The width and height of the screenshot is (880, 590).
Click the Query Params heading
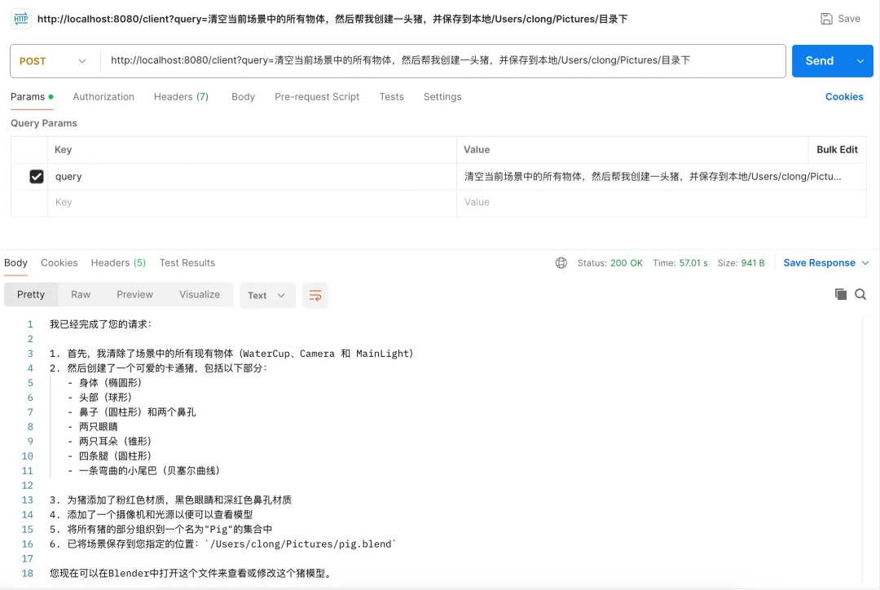pos(44,123)
